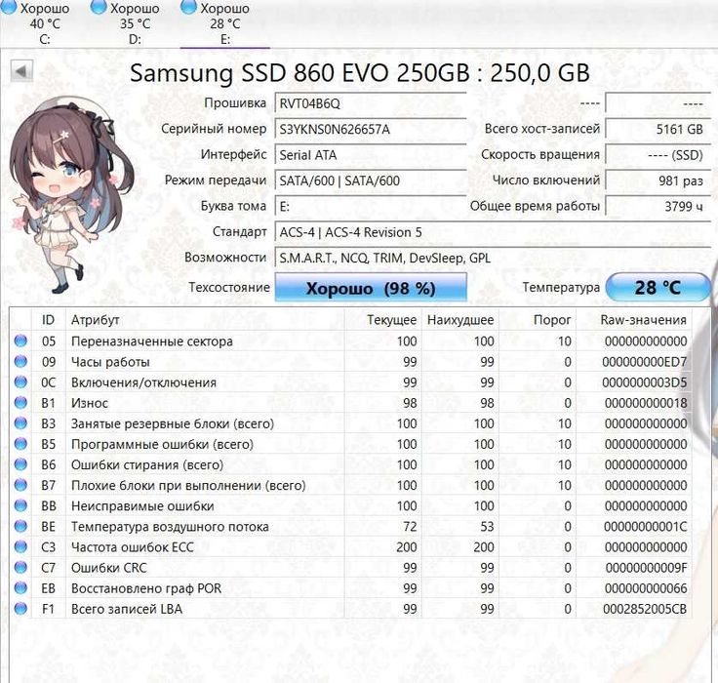
Task: Click total host writes value 5161 GB
Action: click(x=658, y=129)
